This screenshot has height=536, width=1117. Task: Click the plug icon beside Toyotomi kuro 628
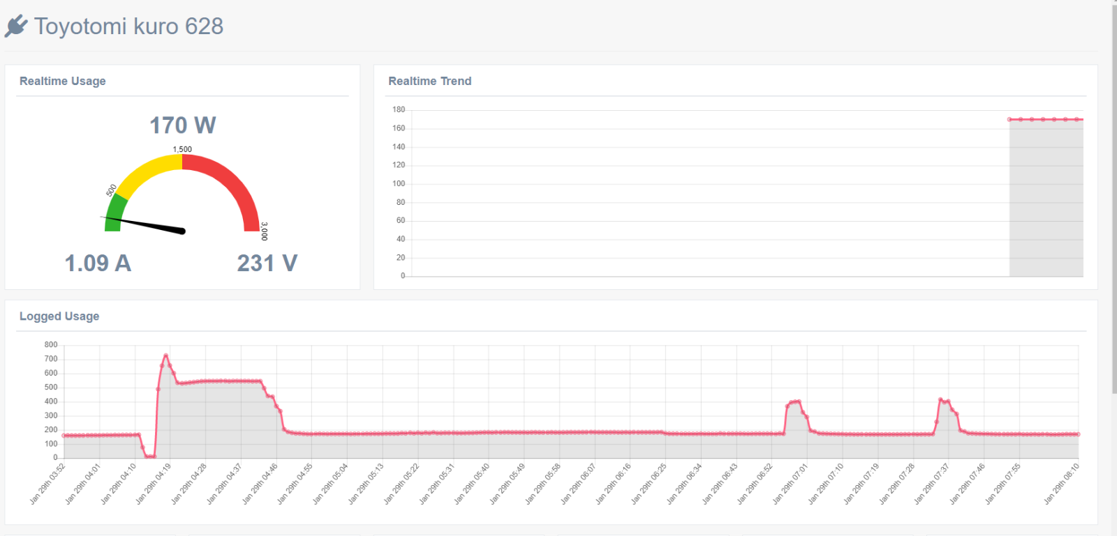pos(16,26)
